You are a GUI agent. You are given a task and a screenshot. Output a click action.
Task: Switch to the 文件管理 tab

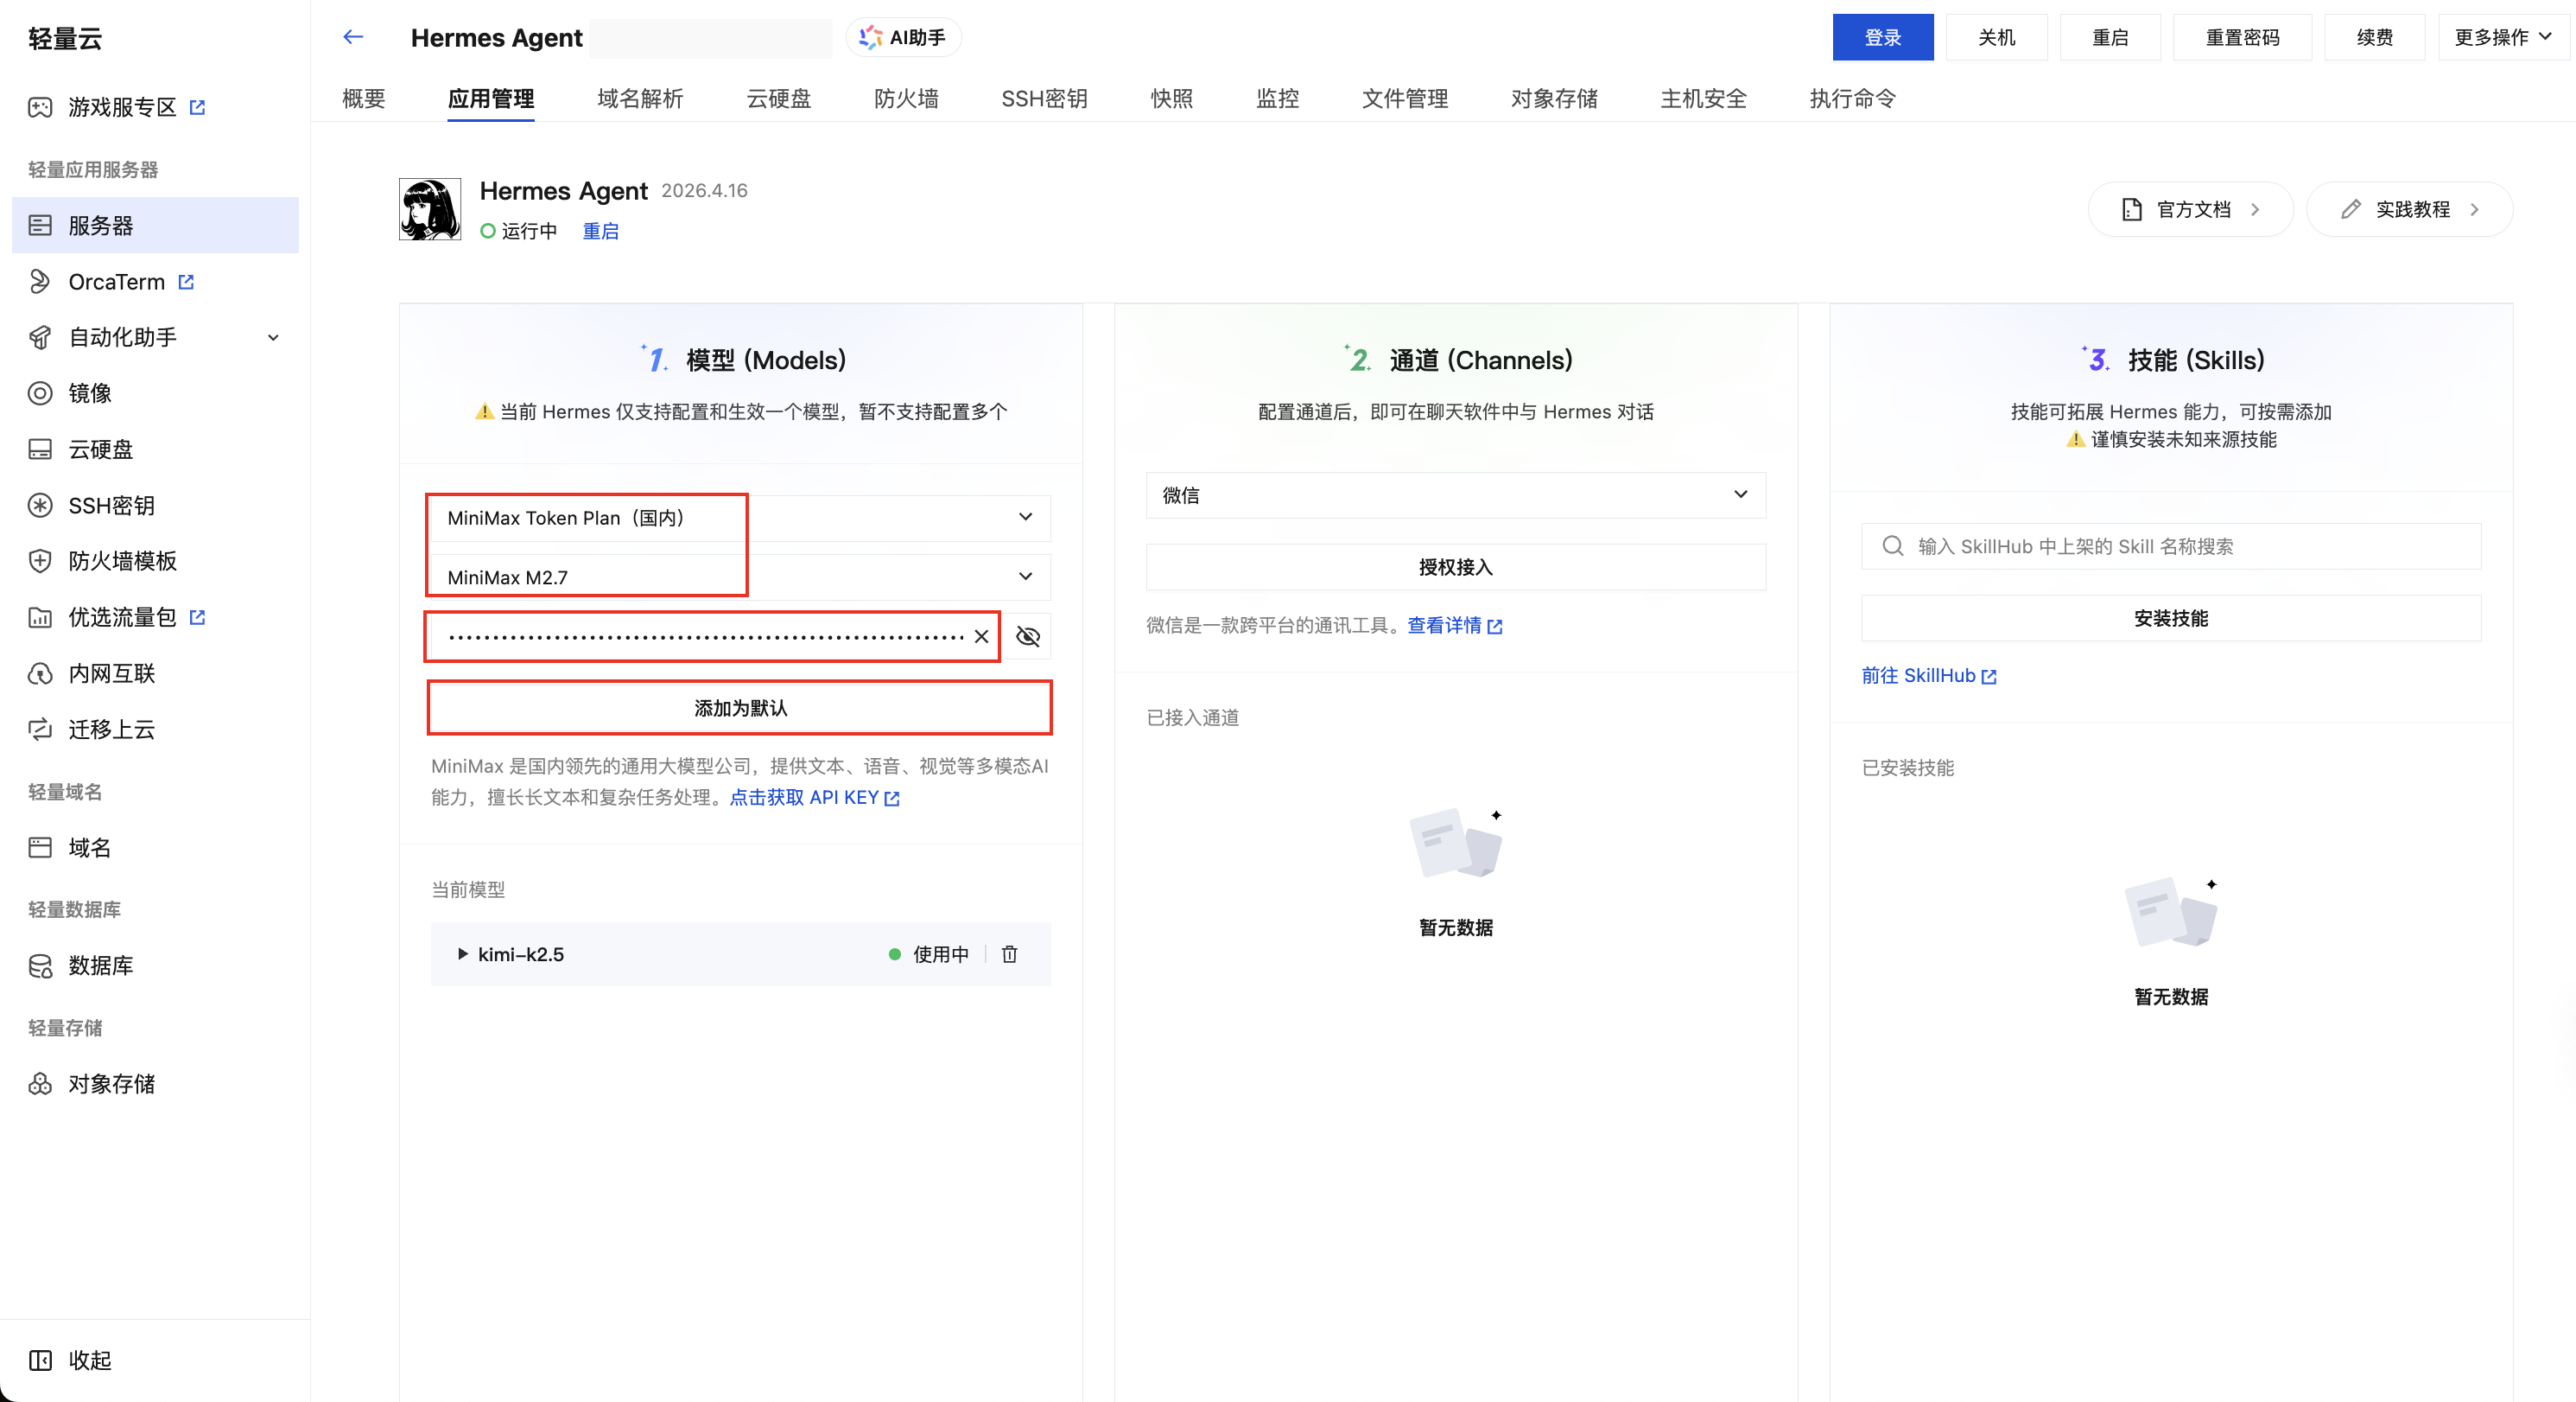pyautogui.click(x=1405, y=98)
